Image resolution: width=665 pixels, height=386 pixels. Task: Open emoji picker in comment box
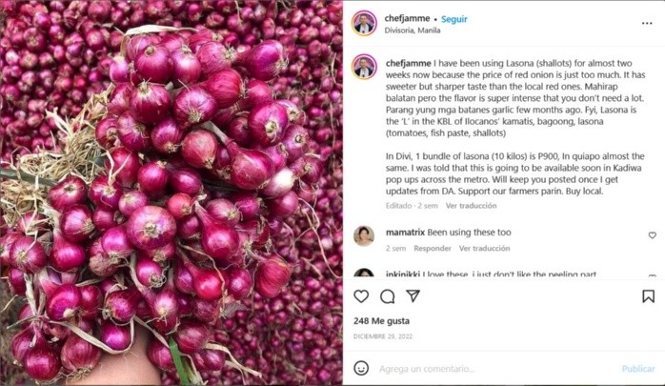coord(361,368)
